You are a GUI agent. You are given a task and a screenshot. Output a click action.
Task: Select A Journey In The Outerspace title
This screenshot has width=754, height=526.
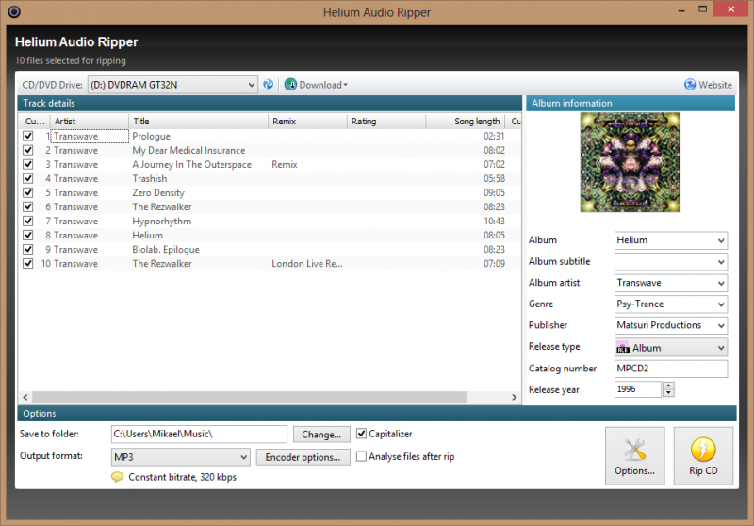[192, 164]
